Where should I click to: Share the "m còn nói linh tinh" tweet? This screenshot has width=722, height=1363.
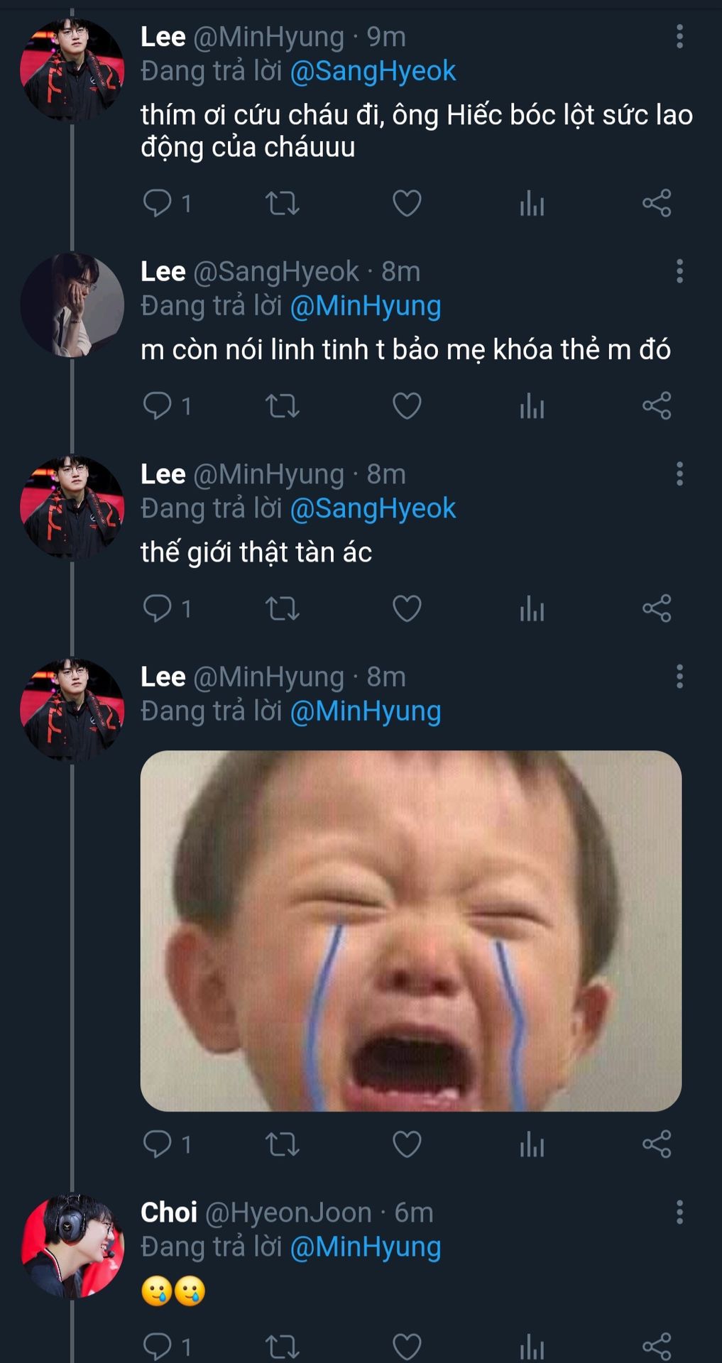[x=657, y=406]
